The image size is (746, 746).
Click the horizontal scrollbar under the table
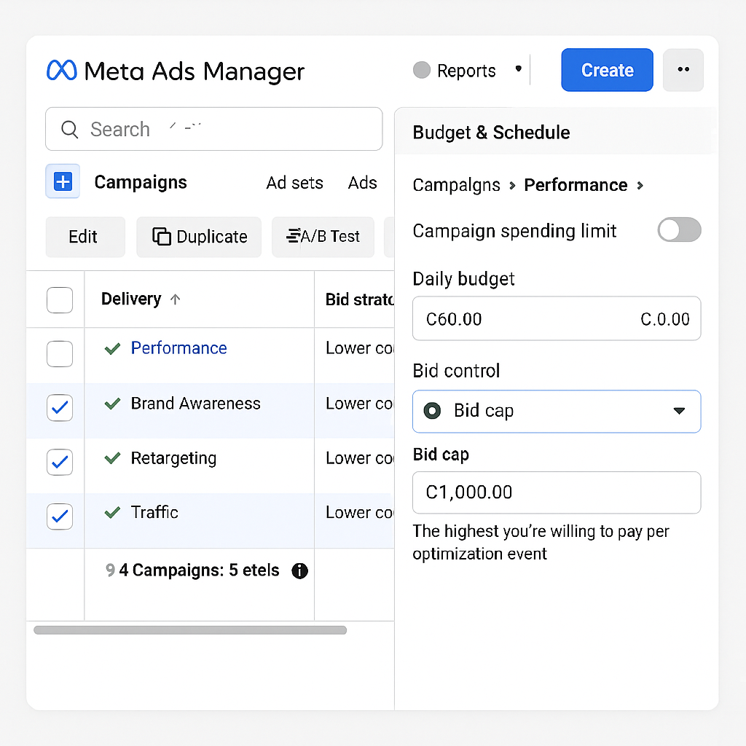(x=189, y=630)
